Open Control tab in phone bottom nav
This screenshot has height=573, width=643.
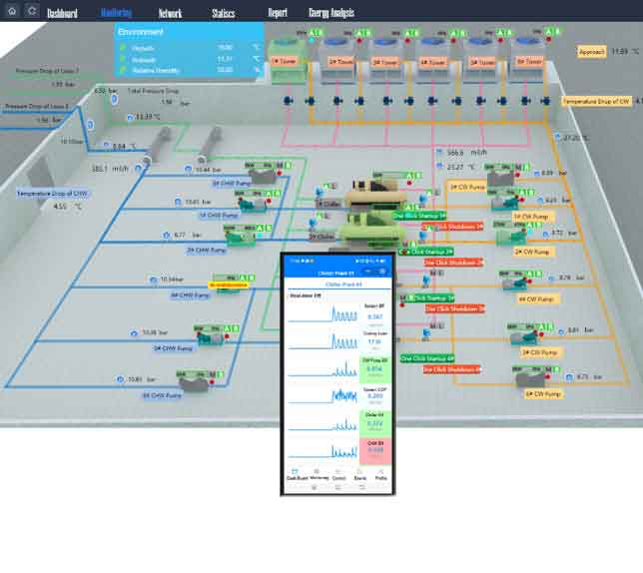tap(339, 475)
